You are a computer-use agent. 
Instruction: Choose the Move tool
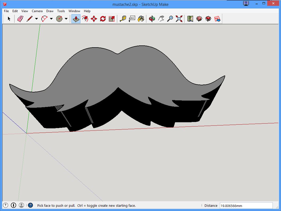[x=94, y=19]
